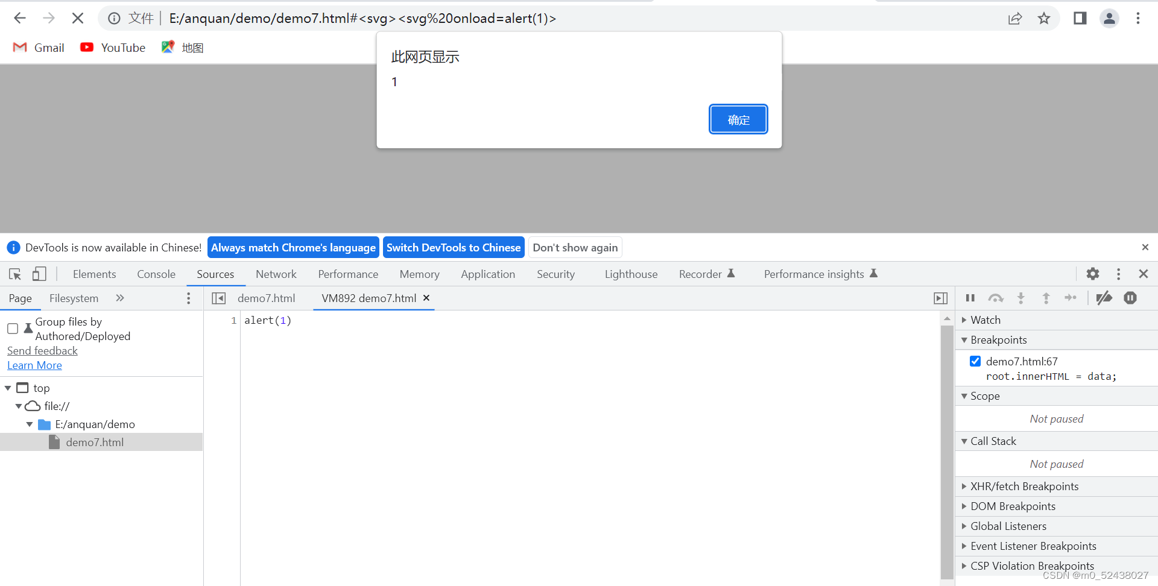The image size is (1158, 586).
Task: Open the browser side panel icon
Action: 1080,18
